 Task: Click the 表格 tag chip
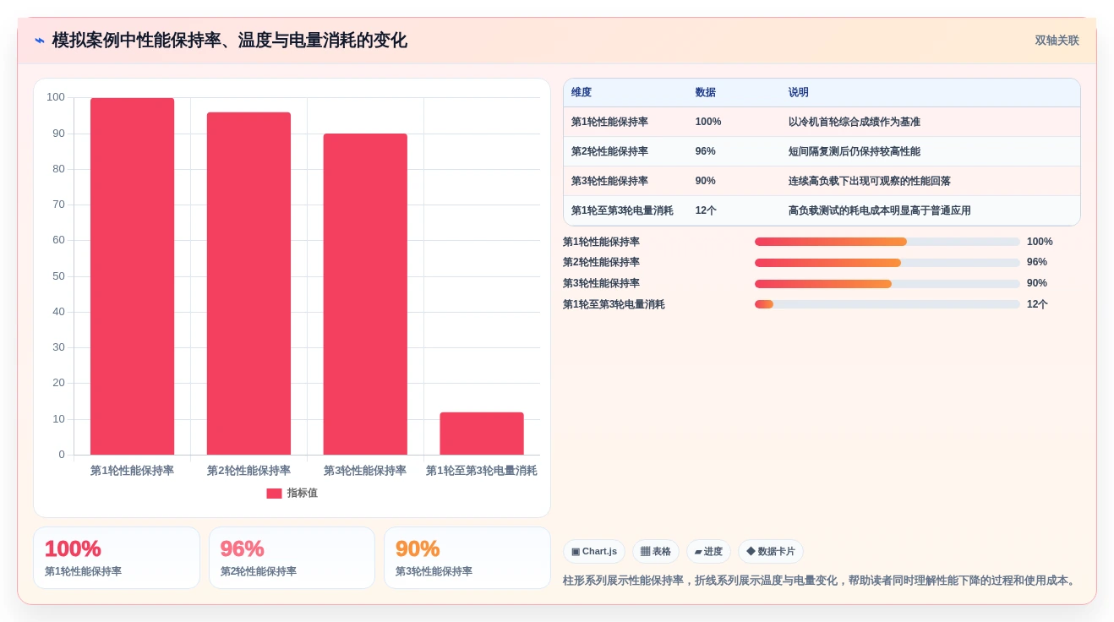tap(656, 552)
